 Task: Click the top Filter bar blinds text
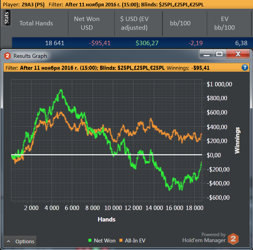(x=172, y=4)
